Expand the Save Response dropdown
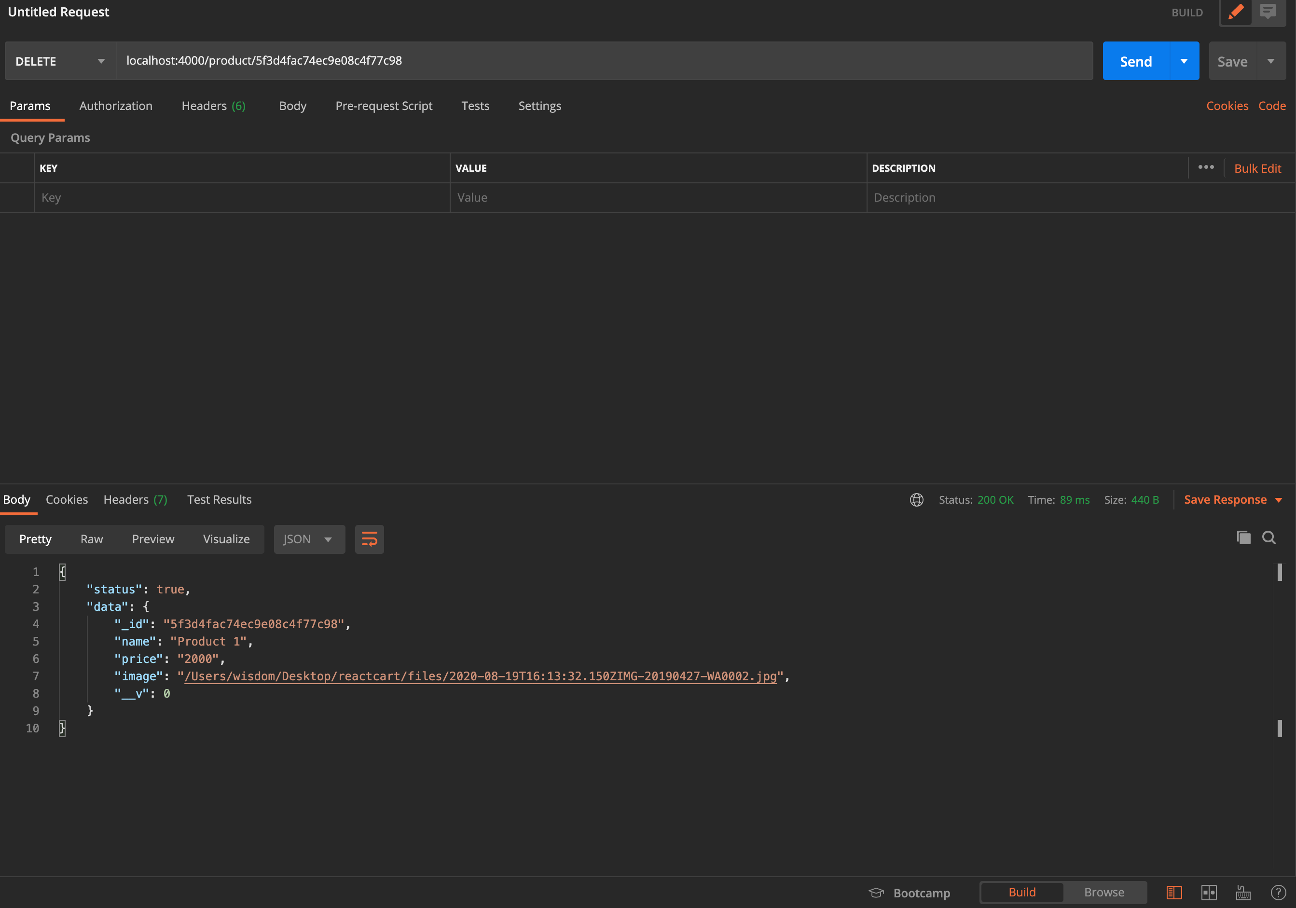 coord(1279,499)
